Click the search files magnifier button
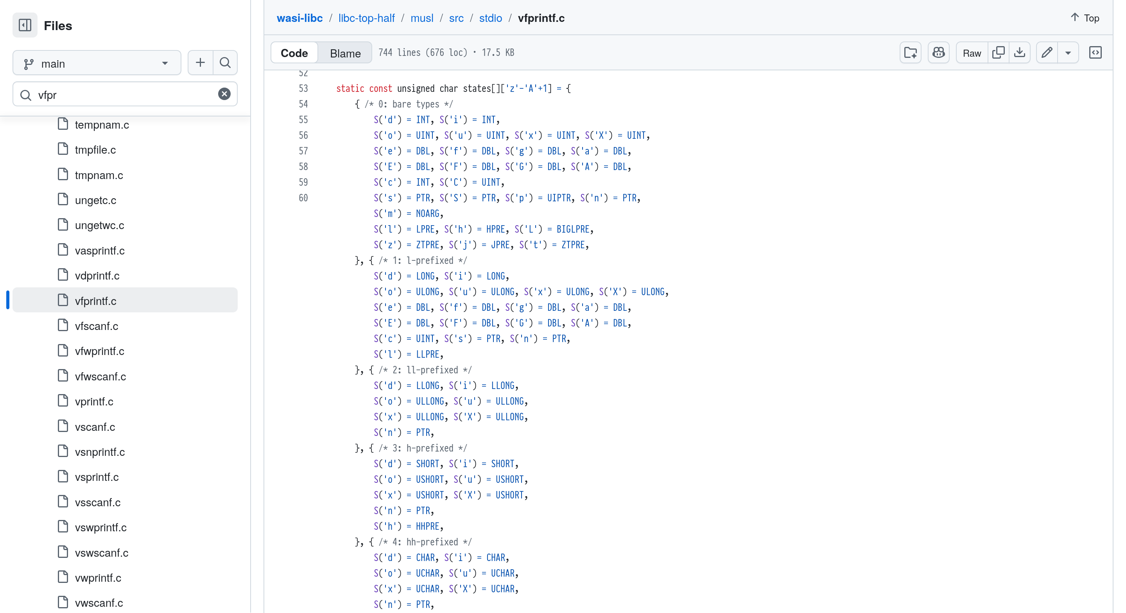 (225, 63)
